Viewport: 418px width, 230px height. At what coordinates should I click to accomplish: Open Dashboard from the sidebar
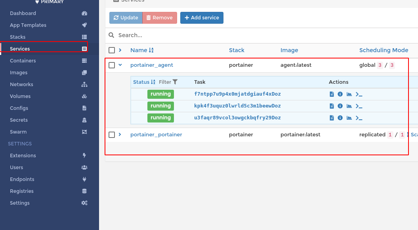click(x=23, y=13)
